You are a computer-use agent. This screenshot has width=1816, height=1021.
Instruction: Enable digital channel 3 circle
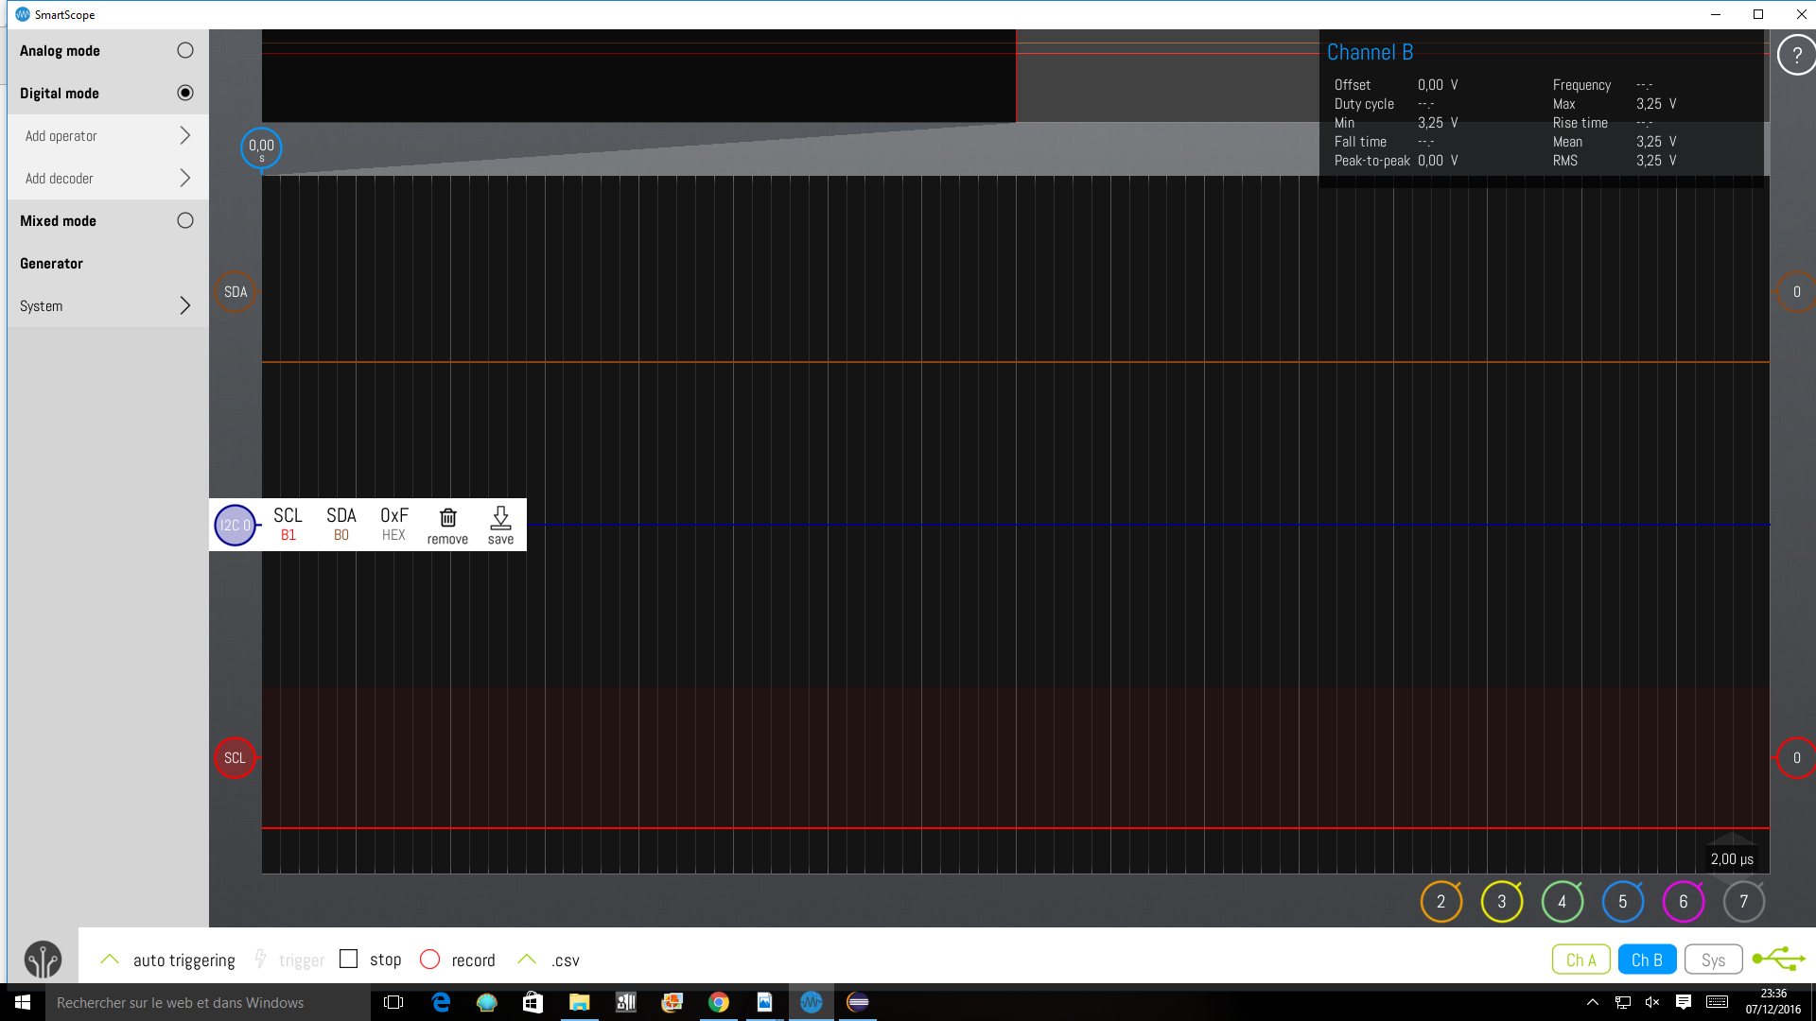(1502, 901)
